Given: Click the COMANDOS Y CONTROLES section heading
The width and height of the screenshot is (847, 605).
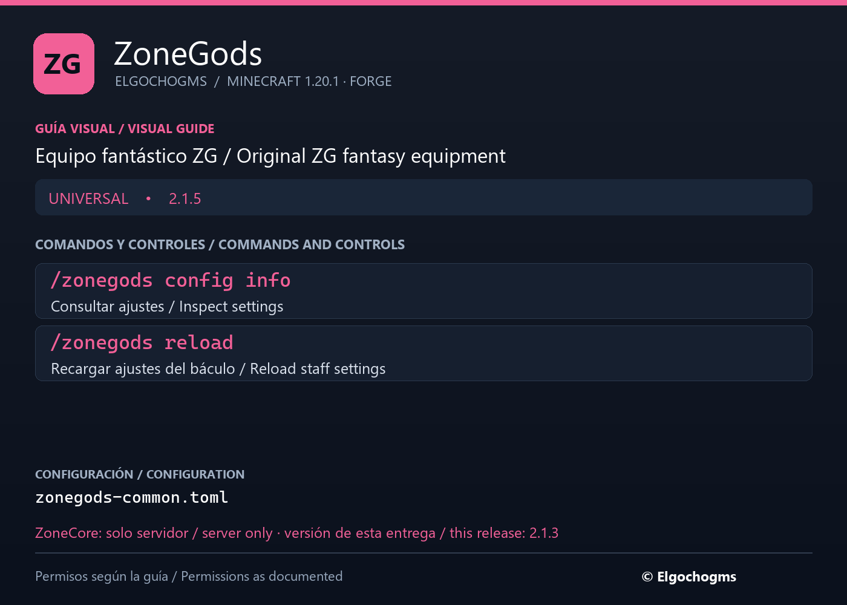Looking at the screenshot, I should pyautogui.click(x=220, y=244).
